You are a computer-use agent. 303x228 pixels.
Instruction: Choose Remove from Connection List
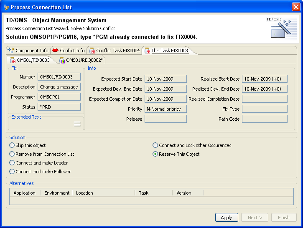click(12, 154)
